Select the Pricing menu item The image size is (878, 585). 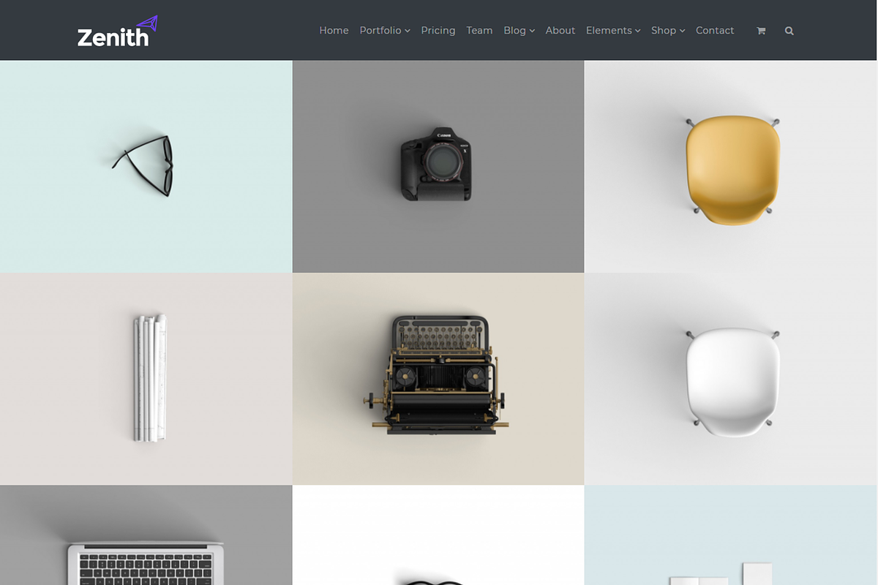tap(438, 30)
